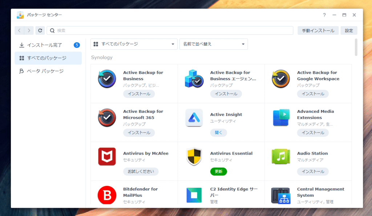The height and width of the screenshot is (216, 372).
Task: Close the Package Center window
Action: [x=354, y=15]
